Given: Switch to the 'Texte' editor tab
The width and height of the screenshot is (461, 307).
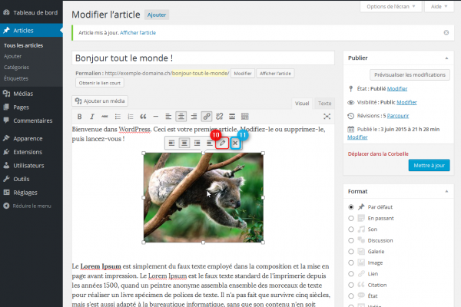Looking at the screenshot, I should (325, 103).
